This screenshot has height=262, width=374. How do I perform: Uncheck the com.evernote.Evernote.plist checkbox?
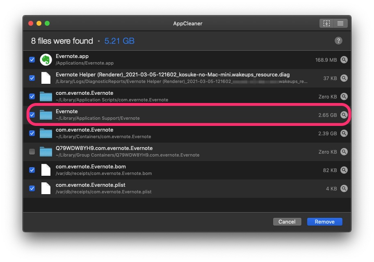pyautogui.click(x=32, y=188)
